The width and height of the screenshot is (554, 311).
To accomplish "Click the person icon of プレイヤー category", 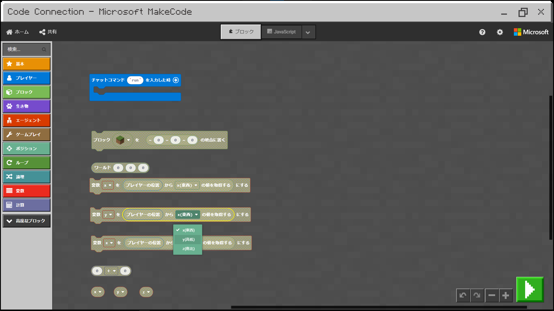I will point(9,78).
